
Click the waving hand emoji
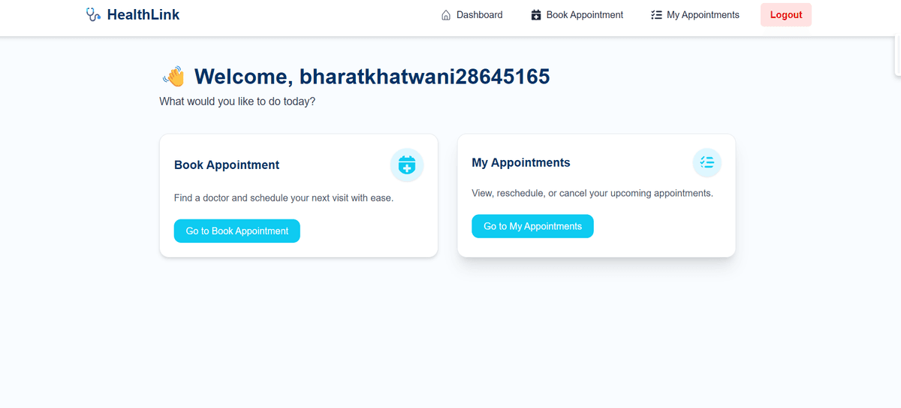(173, 76)
